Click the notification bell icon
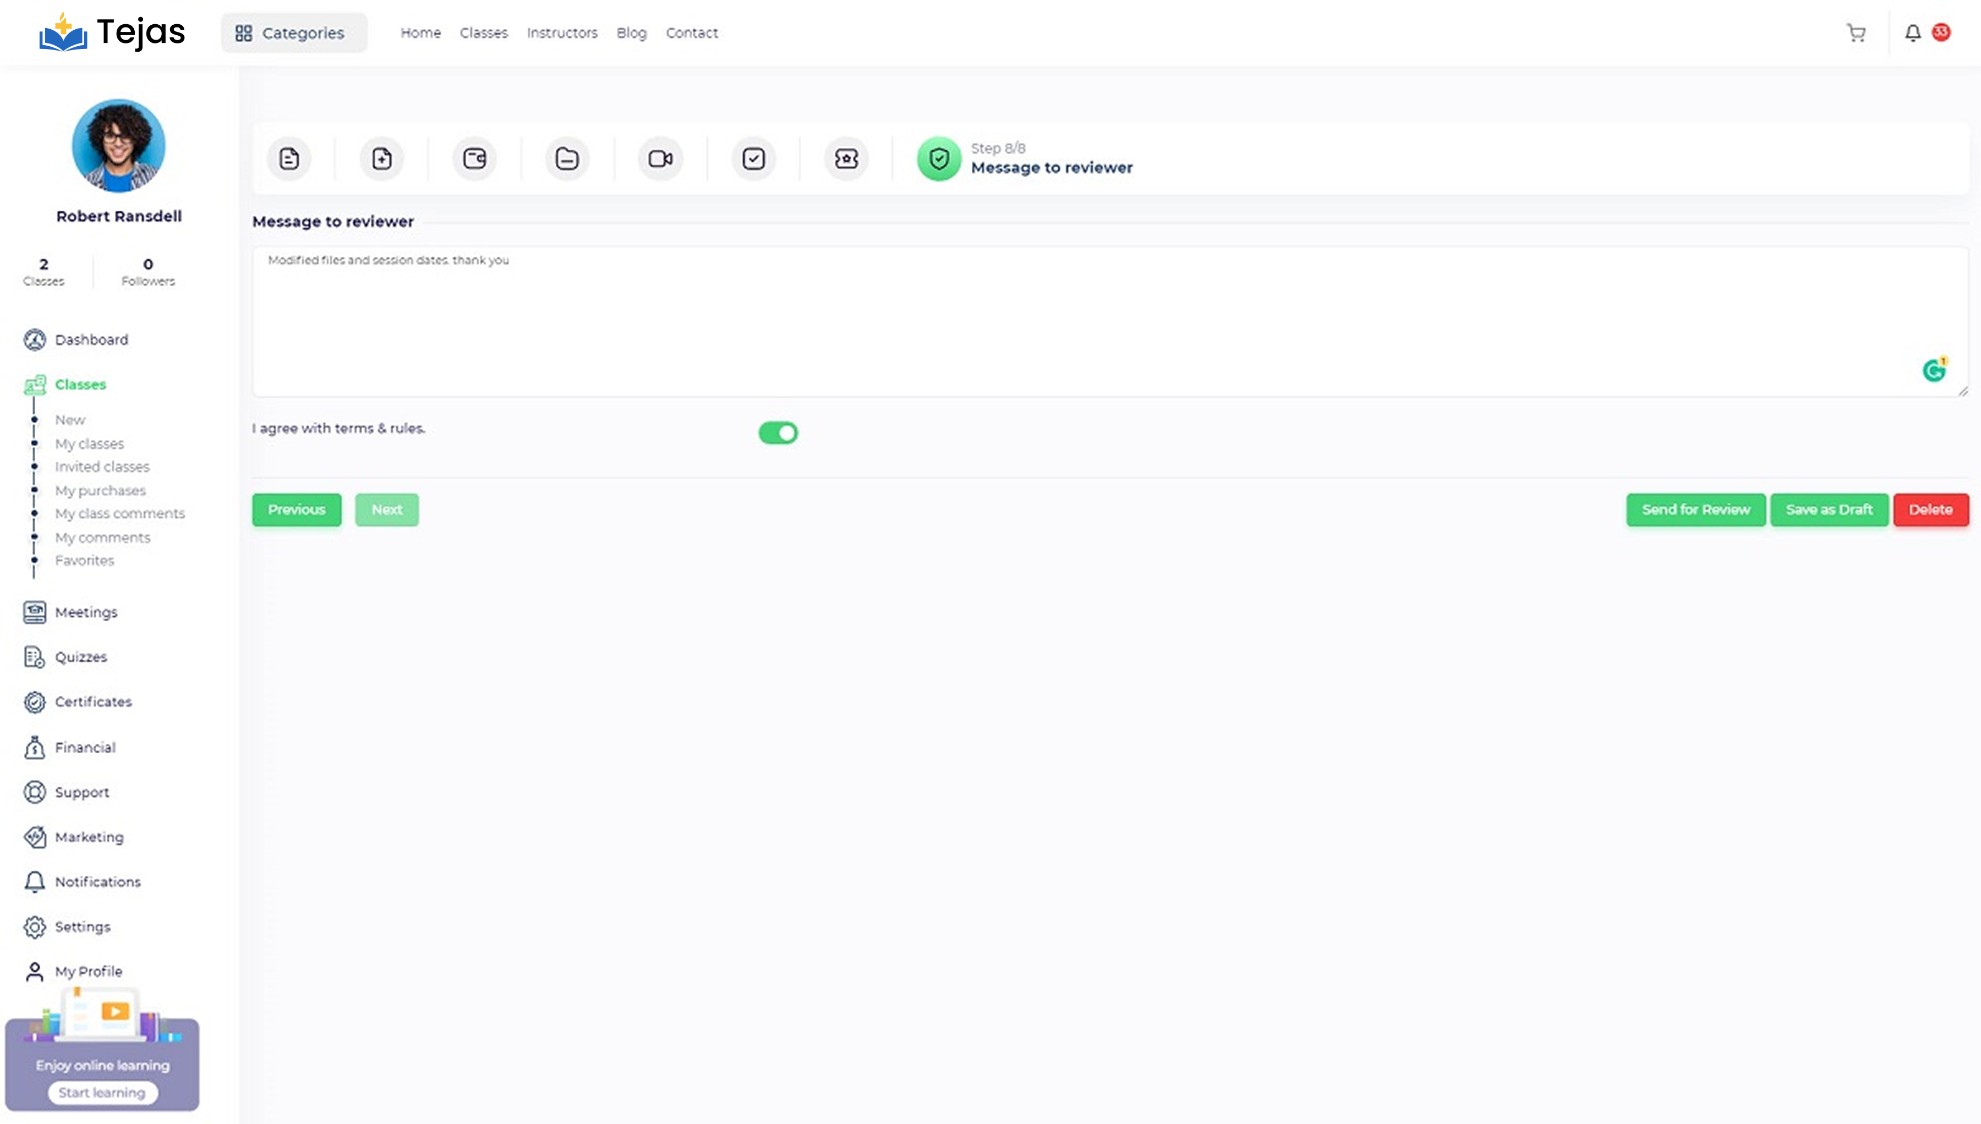 1912,33
